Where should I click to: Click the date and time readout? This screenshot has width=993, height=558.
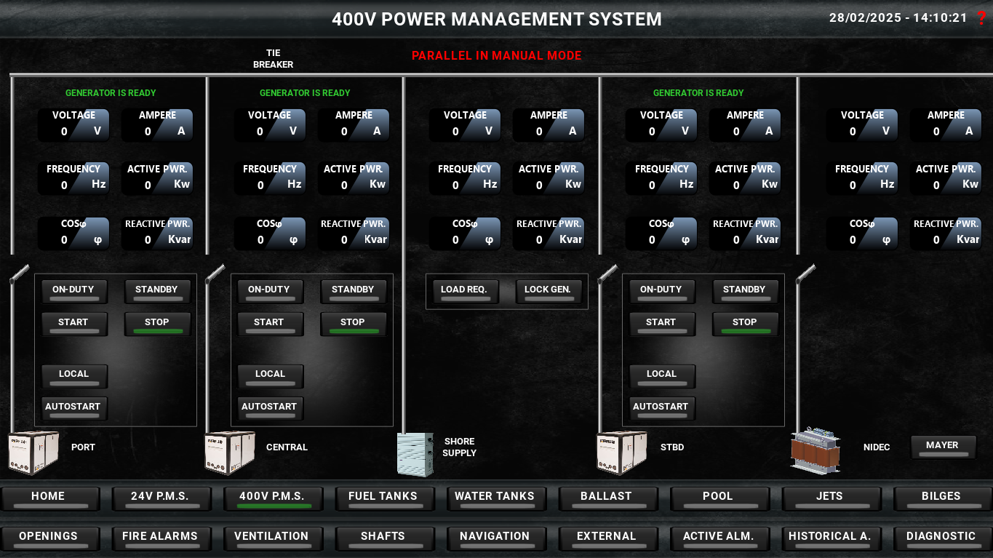(x=898, y=18)
